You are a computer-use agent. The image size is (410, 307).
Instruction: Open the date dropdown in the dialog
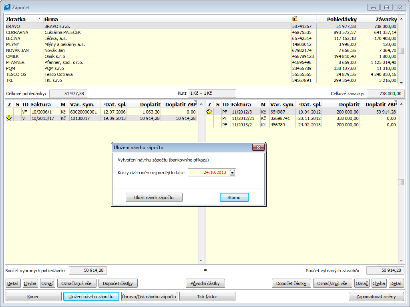pyautogui.click(x=232, y=173)
